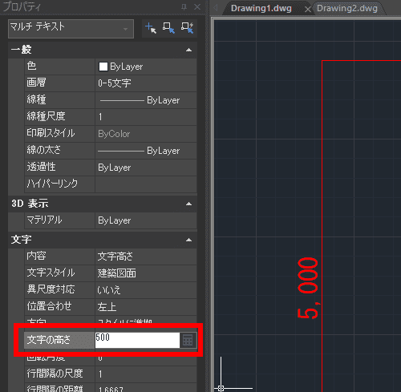The width and height of the screenshot is (401, 392).
Task: Click the 内容 value 文字高さ
Action: click(146, 257)
